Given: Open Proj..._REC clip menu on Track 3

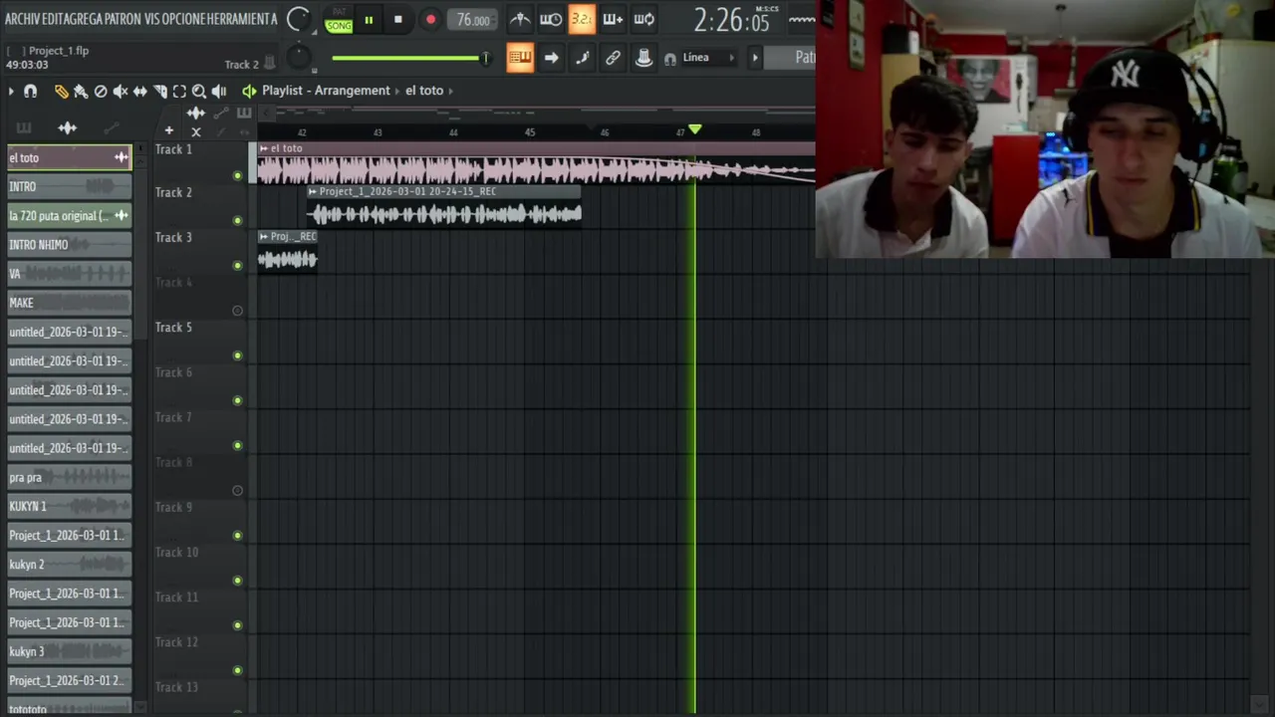Looking at the screenshot, I should coord(263,237).
